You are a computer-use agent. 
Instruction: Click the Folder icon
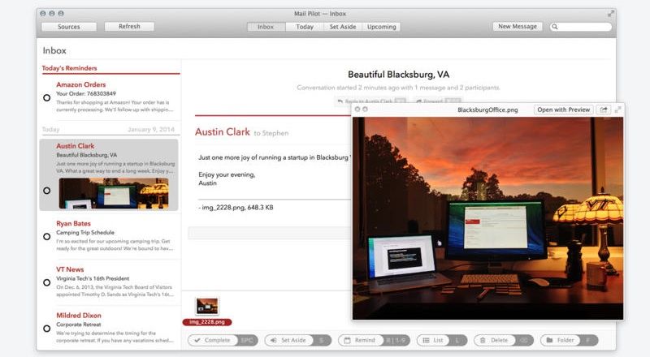[x=549, y=340]
